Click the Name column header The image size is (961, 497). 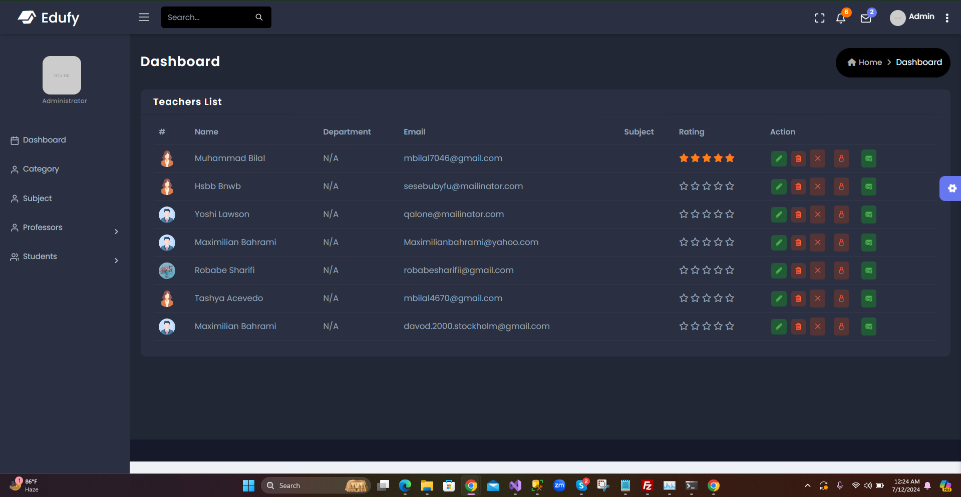coord(206,132)
